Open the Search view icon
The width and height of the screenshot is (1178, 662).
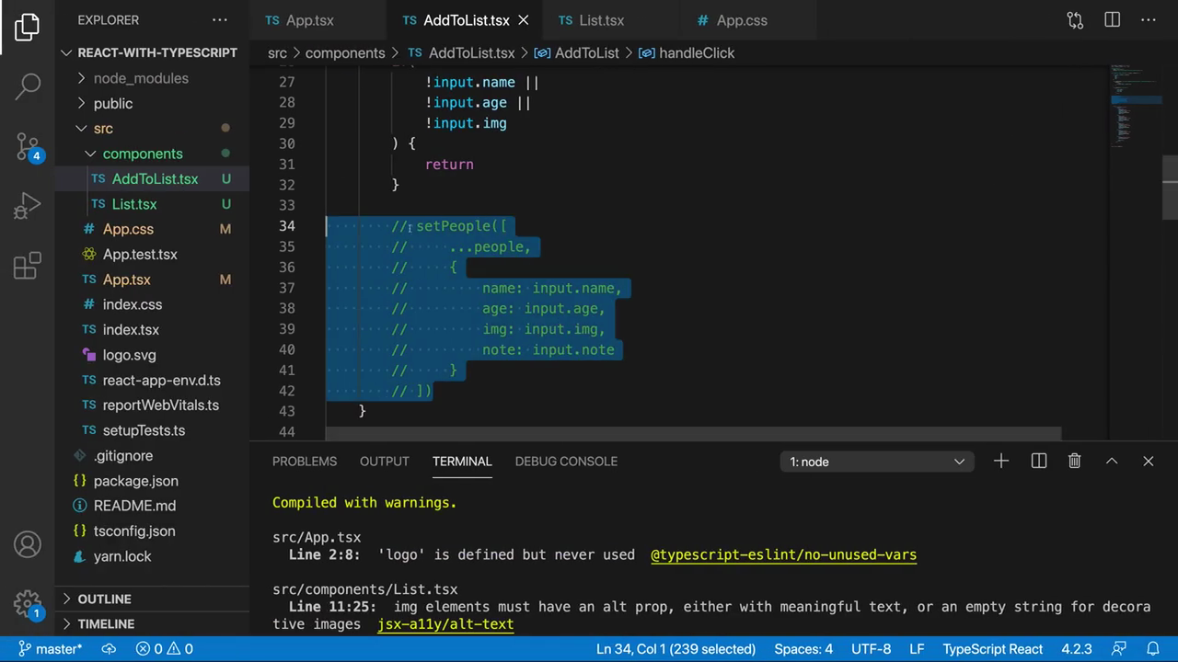pos(28,86)
